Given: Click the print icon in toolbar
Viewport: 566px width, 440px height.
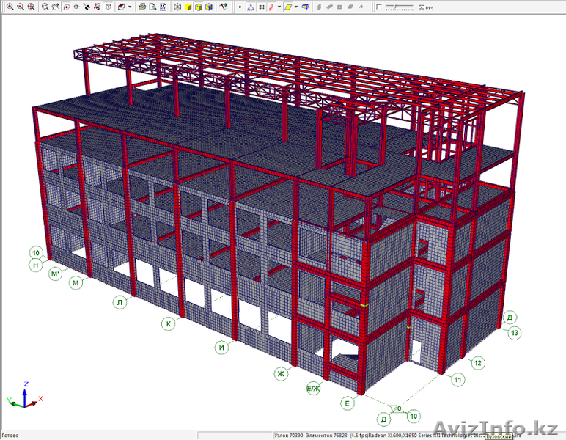Looking at the screenshot, I should (x=141, y=7).
